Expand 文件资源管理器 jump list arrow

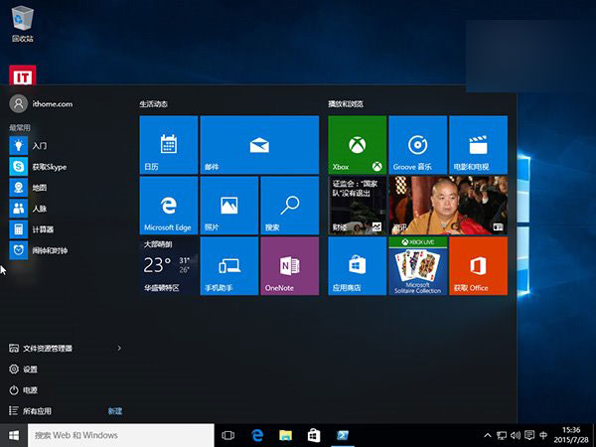coord(119,349)
